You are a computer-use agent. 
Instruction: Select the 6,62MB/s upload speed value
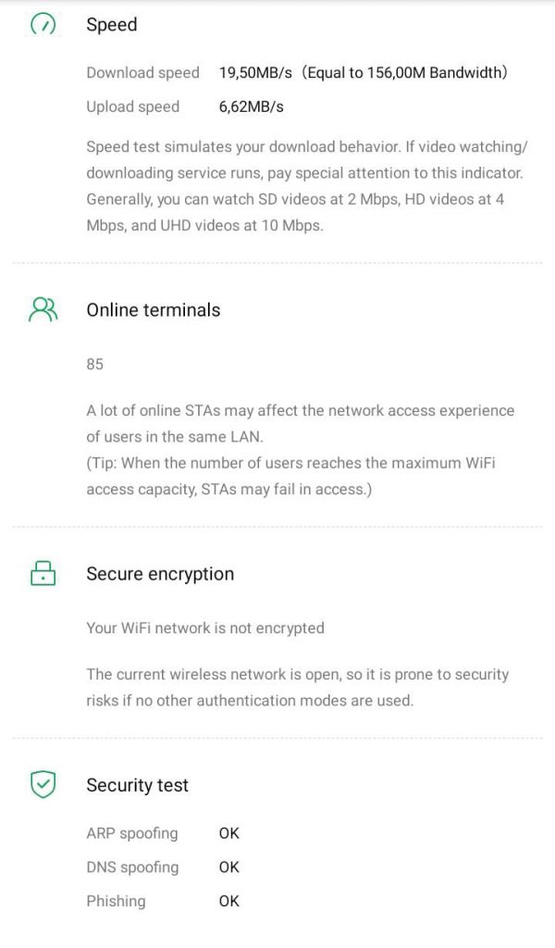click(251, 106)
